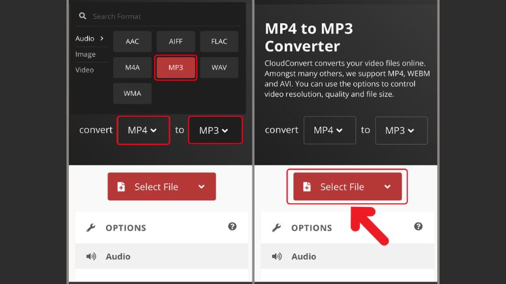Select the Audio category in format list

click(x=85, y=38)
